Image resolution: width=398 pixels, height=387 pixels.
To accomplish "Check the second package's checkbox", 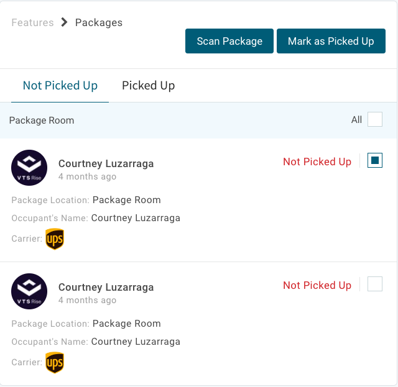I will pos(375,285).
